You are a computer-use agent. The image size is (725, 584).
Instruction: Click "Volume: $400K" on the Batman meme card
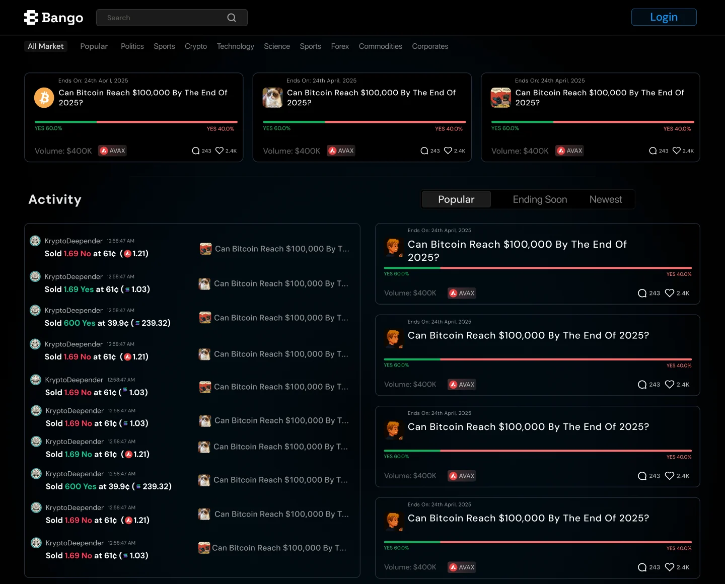520,151
